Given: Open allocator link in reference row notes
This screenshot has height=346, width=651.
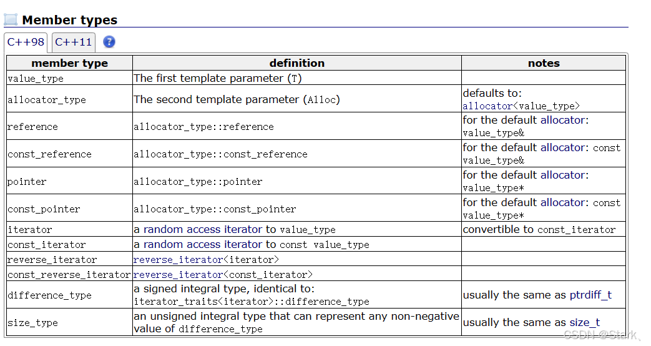Looking at the screenshot, I should pyautogui.click(x=562, y=120).
